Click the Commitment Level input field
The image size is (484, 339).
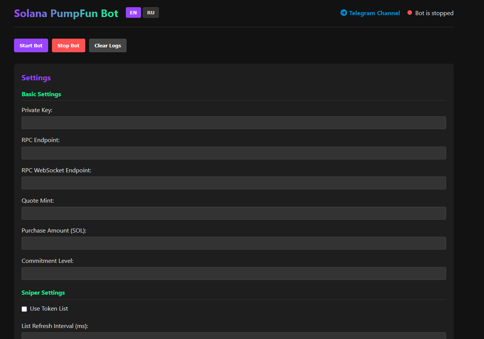click(234, 273)
